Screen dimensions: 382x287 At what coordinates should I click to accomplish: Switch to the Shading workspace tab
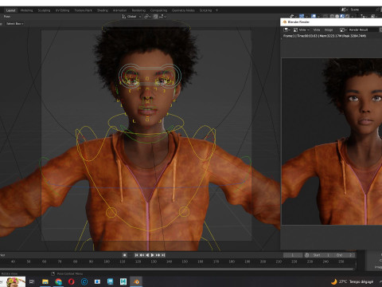click(x=103, y=10)
